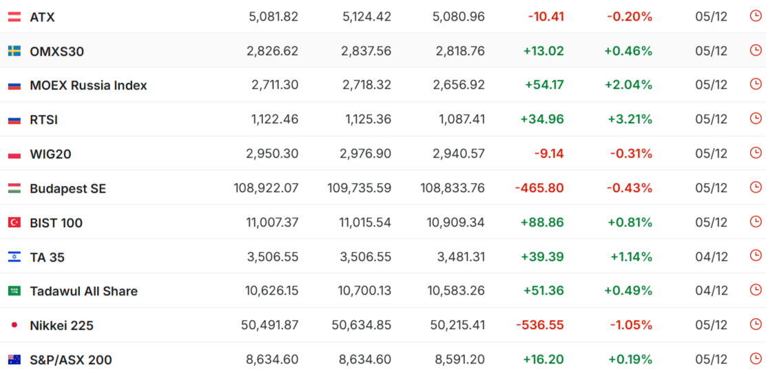Click the RTSI percent change +3.21%
Screen dimensions: 766x369
(630, 120)
